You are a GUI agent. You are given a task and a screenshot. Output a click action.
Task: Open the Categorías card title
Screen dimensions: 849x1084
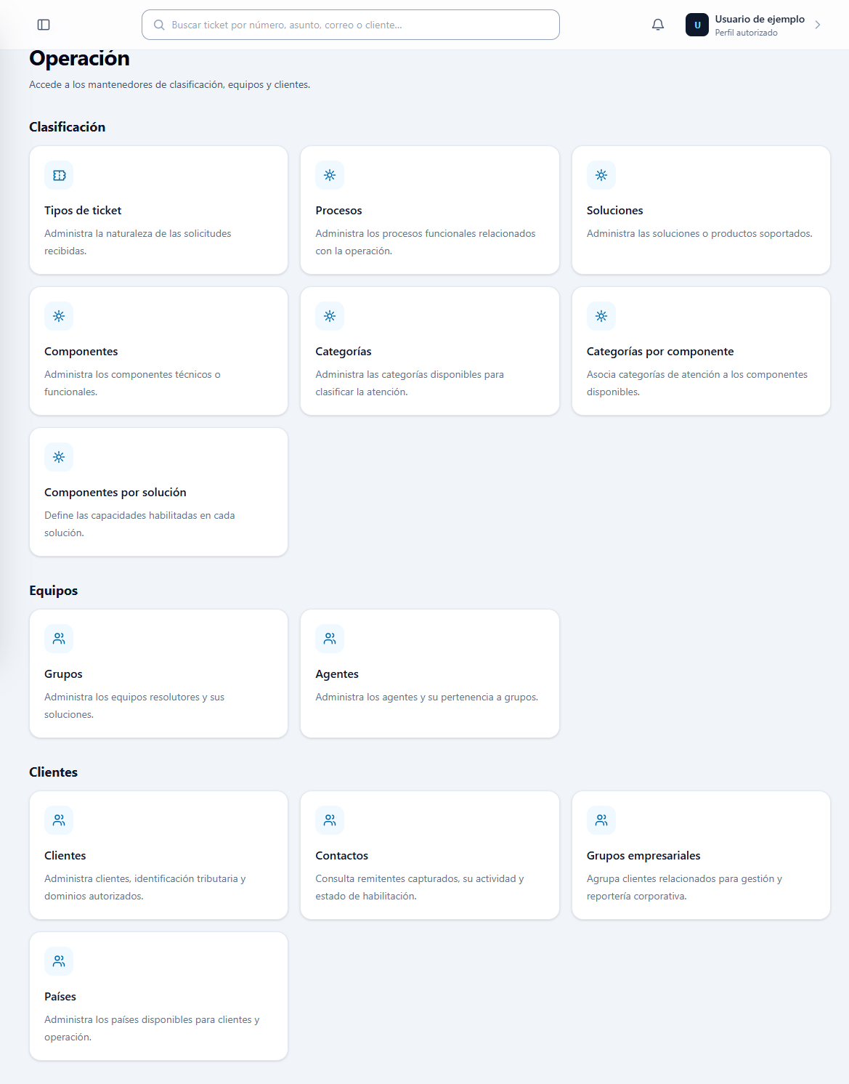344,352
